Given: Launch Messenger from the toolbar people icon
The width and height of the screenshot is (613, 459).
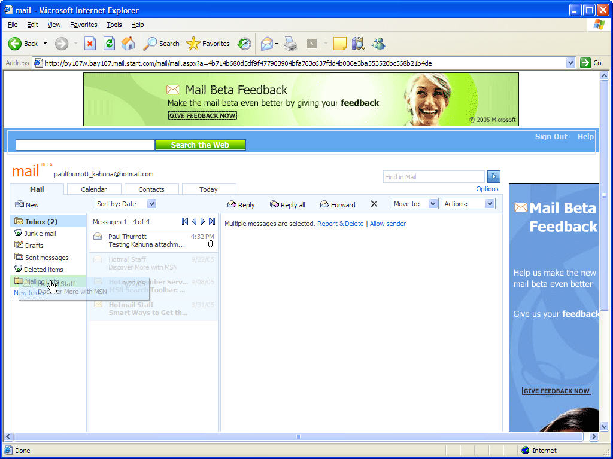Looking at the screenshot, I should point(378,44).
